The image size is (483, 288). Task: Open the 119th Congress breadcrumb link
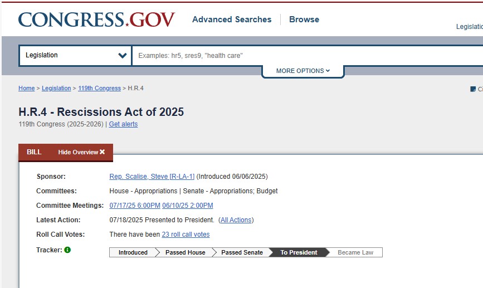(x=100, y=88)
